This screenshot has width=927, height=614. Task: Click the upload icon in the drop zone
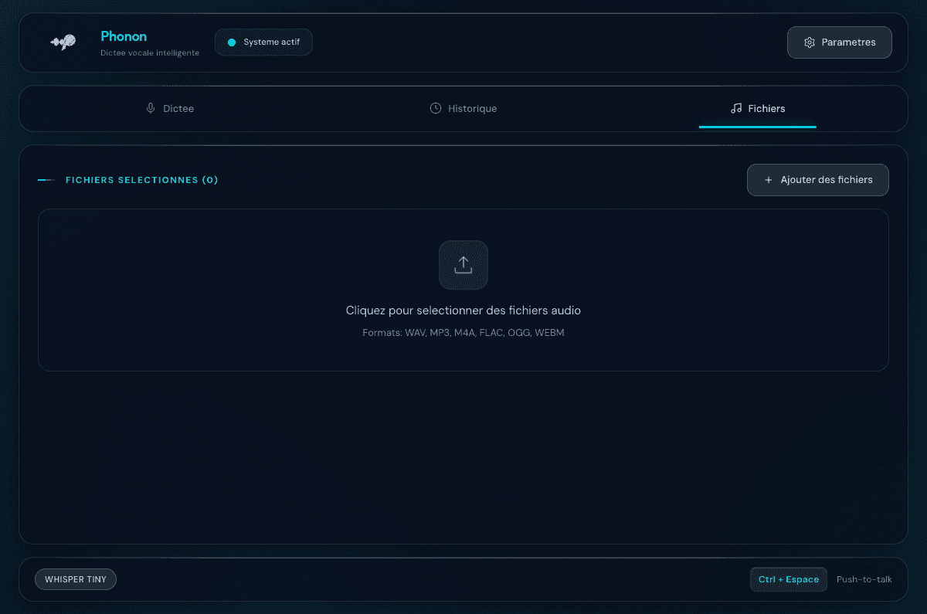[x=463, y=265]
